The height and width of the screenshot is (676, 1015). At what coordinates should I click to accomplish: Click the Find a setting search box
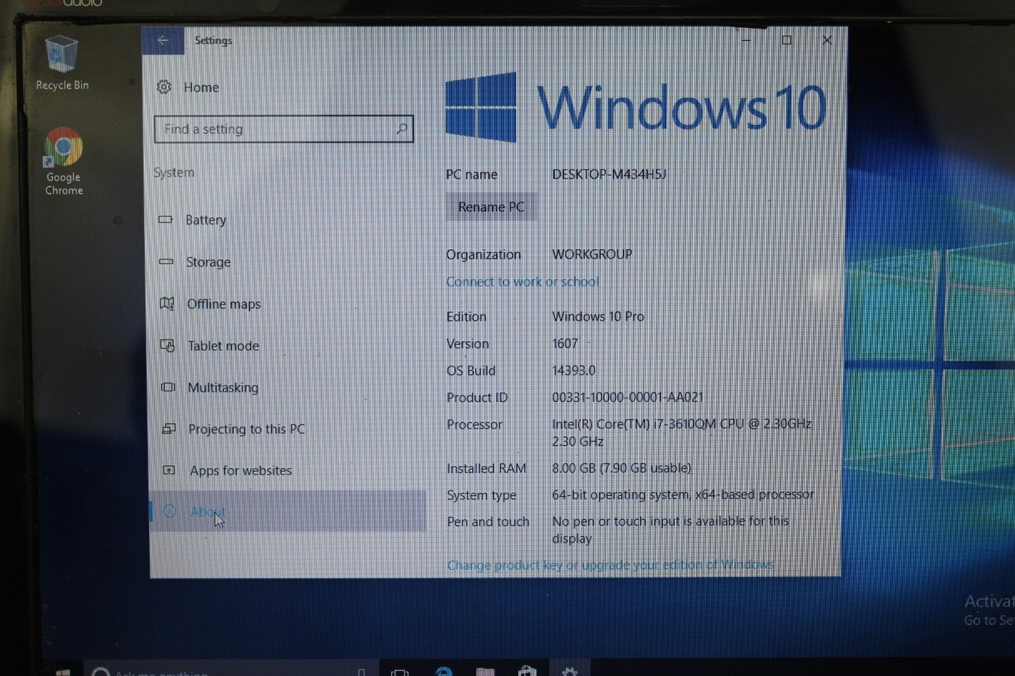point(284,129)
